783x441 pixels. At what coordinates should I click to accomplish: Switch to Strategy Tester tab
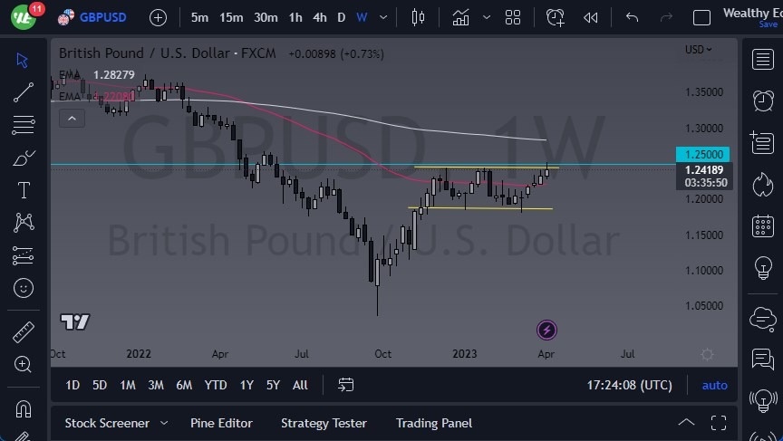324,423
